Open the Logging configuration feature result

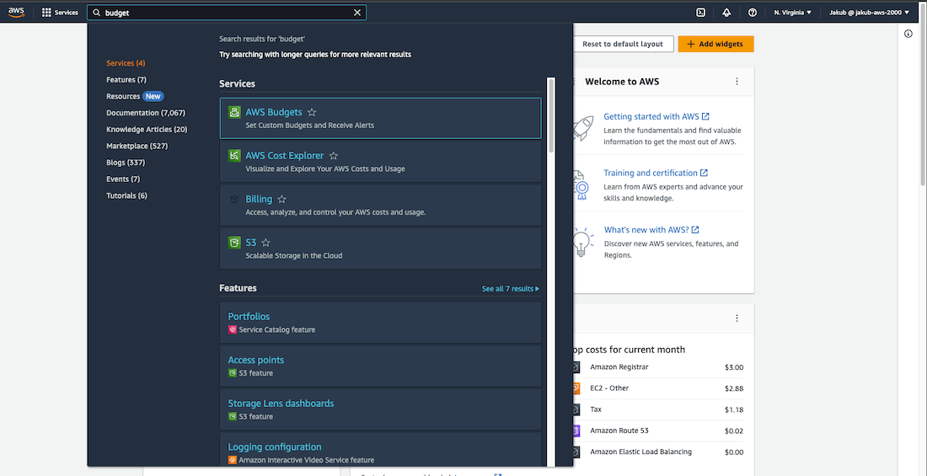(x=380, y=449)
